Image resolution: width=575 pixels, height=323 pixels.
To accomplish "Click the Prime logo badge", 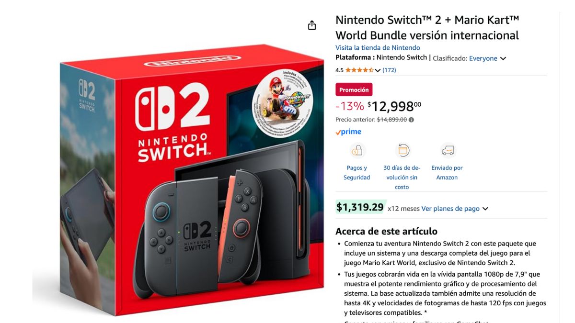I will pos(348,132).
